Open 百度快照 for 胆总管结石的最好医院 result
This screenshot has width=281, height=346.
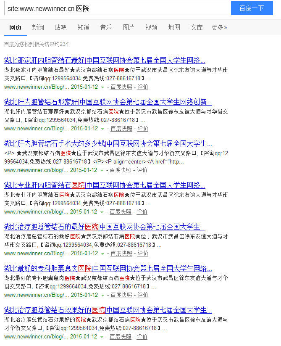pyautogui.click(x=121, y=254)
